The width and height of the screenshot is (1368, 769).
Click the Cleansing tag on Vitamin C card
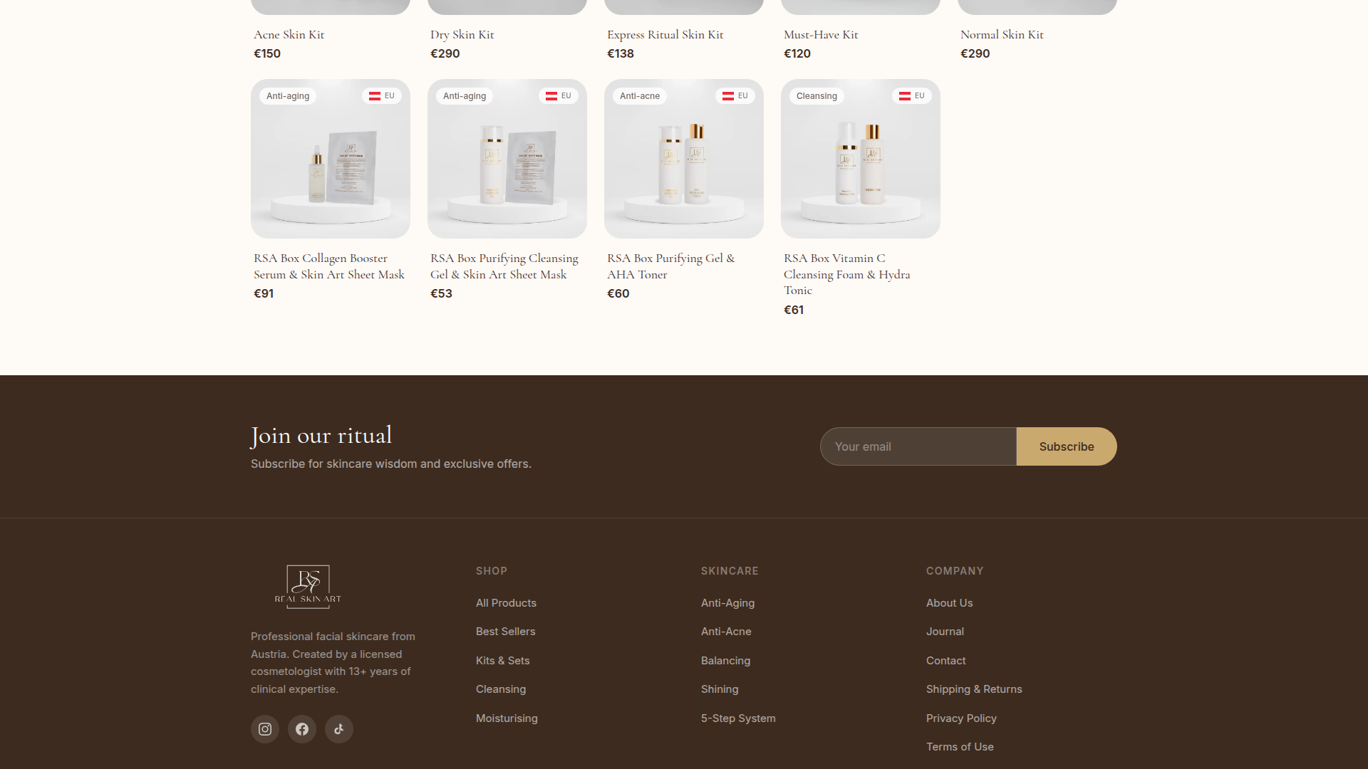click(x=817, y=96)
